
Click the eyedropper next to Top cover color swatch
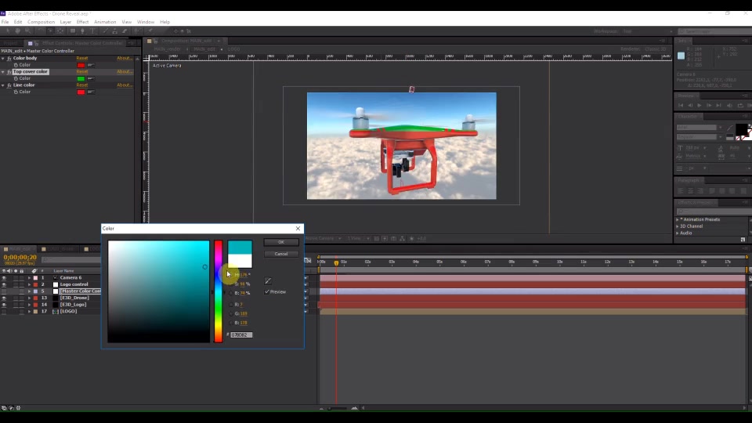click(x=91, y=78)
